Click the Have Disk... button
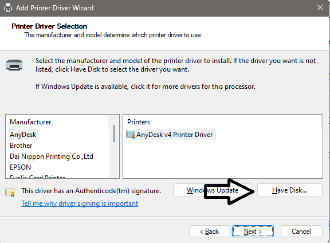Viewport: 330px width, 243px height. pos(289,190)
